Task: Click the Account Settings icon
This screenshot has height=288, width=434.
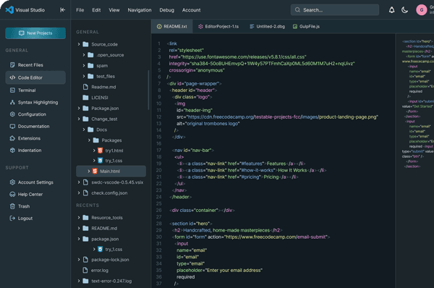Action: (12, 182)
